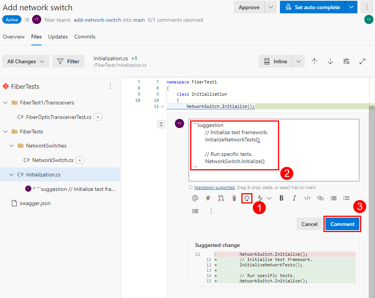Click the suggestion lightbulb icon
375x298 pixels.
click(x=247, y=198)
